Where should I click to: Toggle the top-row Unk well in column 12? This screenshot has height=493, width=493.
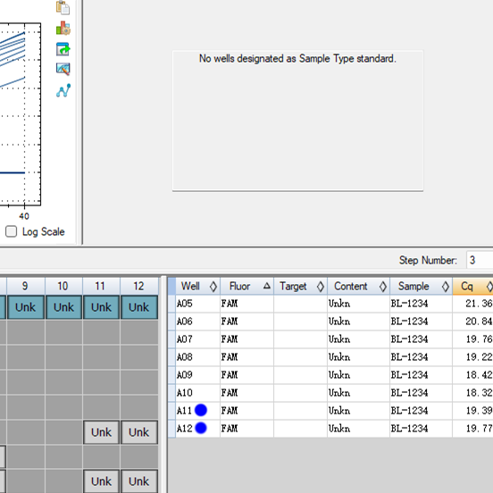click(x=139, y=307)
